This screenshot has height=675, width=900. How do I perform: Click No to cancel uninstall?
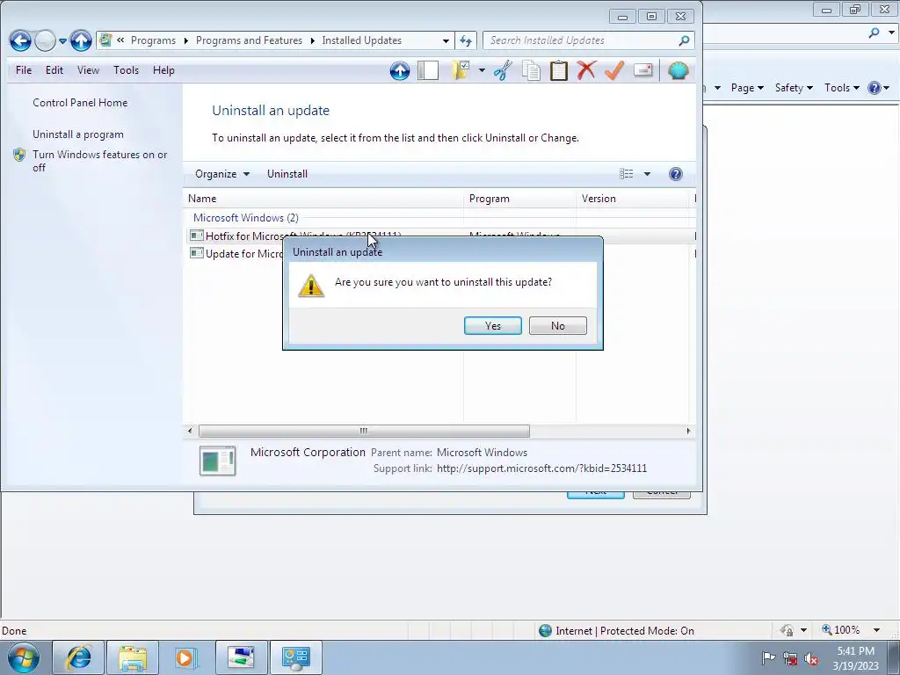[x=558, y=325]
